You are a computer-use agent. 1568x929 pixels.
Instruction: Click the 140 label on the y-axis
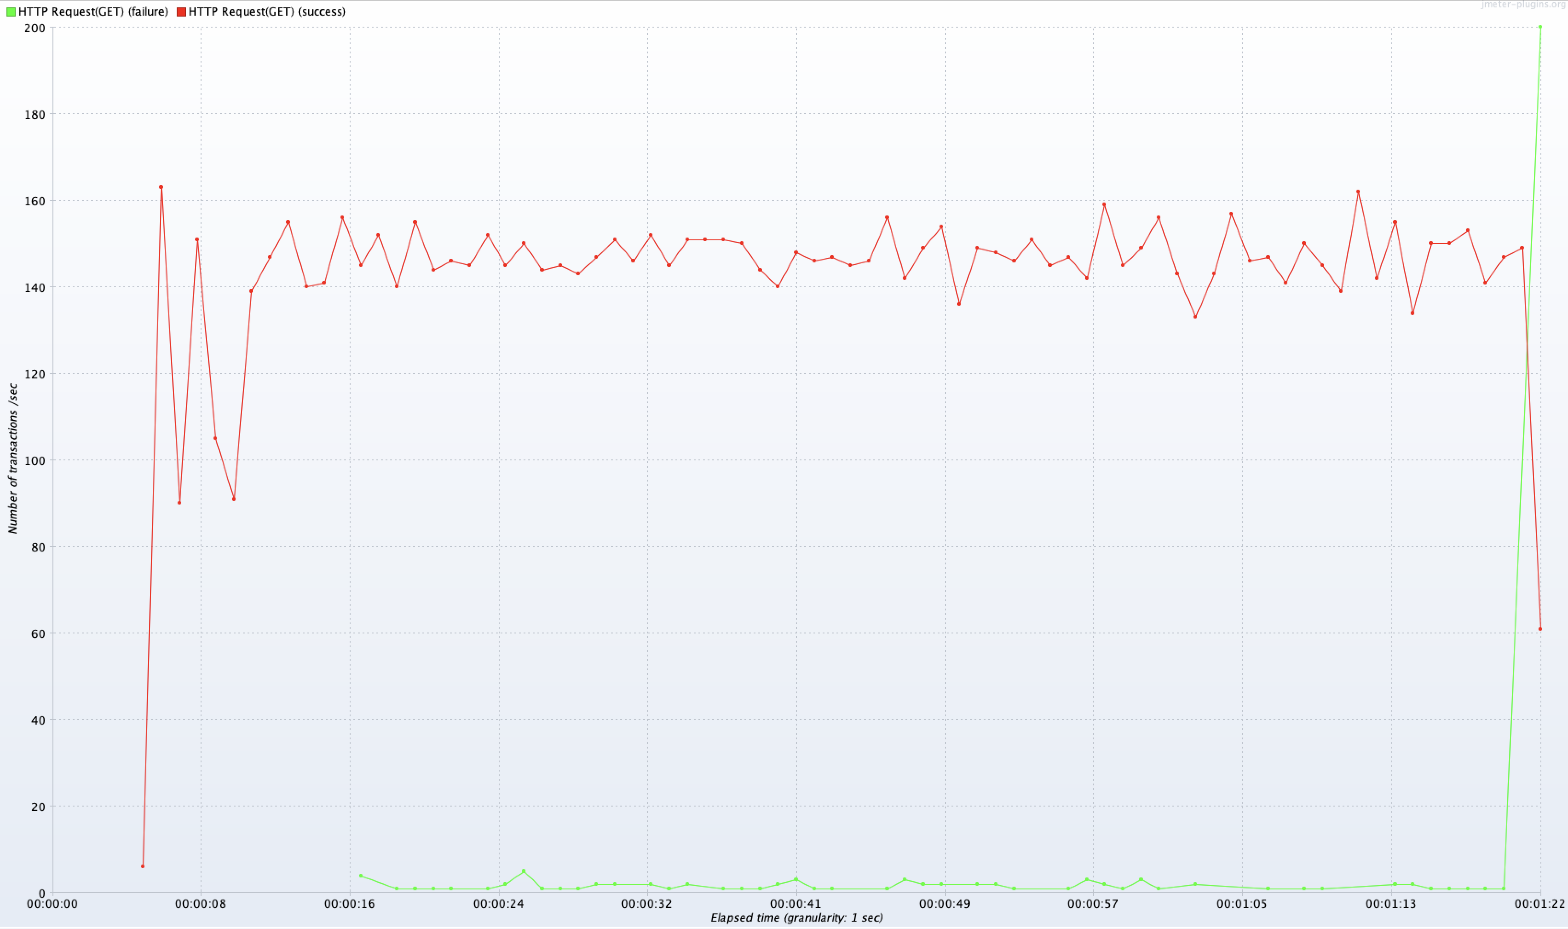(35, 288)
